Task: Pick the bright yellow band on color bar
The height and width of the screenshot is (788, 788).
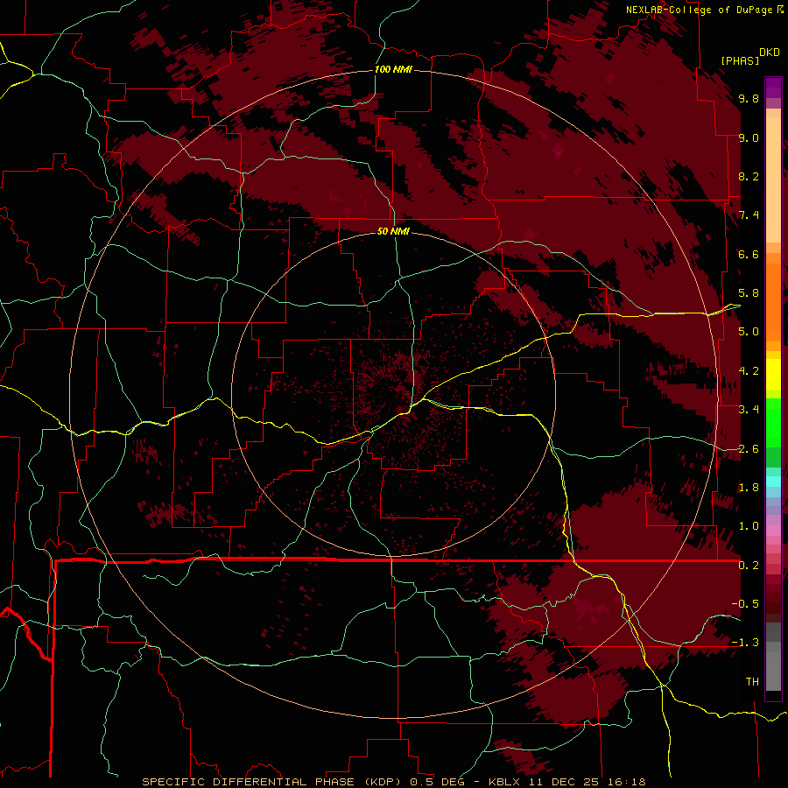Action: tap(773, 375)
